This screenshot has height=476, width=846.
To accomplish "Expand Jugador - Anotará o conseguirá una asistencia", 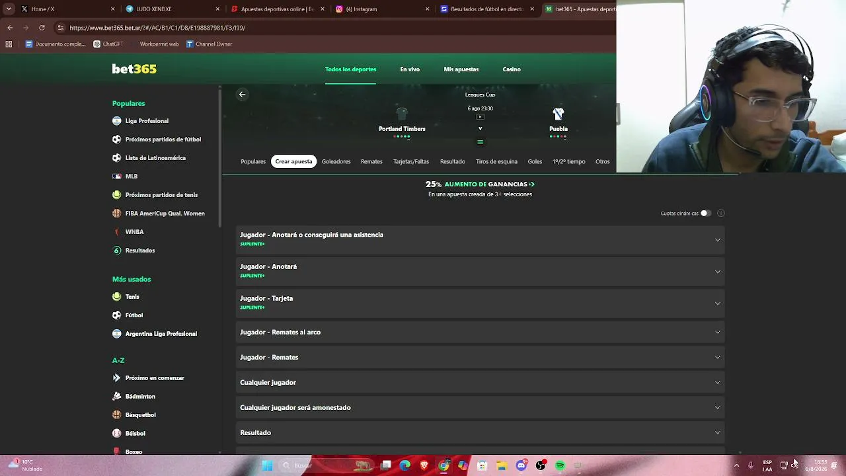I will click(x=480, y=239).
